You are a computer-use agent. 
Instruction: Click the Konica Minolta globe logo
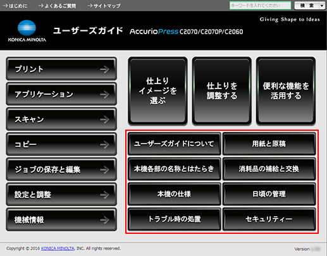27,28
